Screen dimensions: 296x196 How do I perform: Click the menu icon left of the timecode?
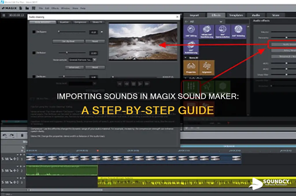pyautogui.click(x=4, y=15)
